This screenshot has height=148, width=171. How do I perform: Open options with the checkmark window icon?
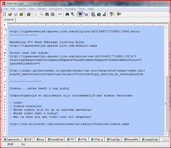(x=112, y=14)
